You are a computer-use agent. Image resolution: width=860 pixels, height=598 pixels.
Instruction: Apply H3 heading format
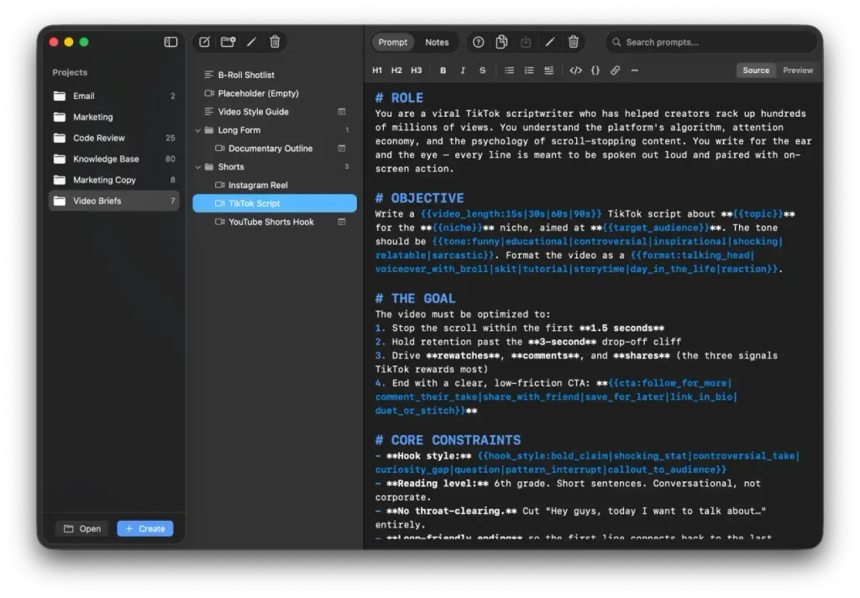[x=417, y=71]
